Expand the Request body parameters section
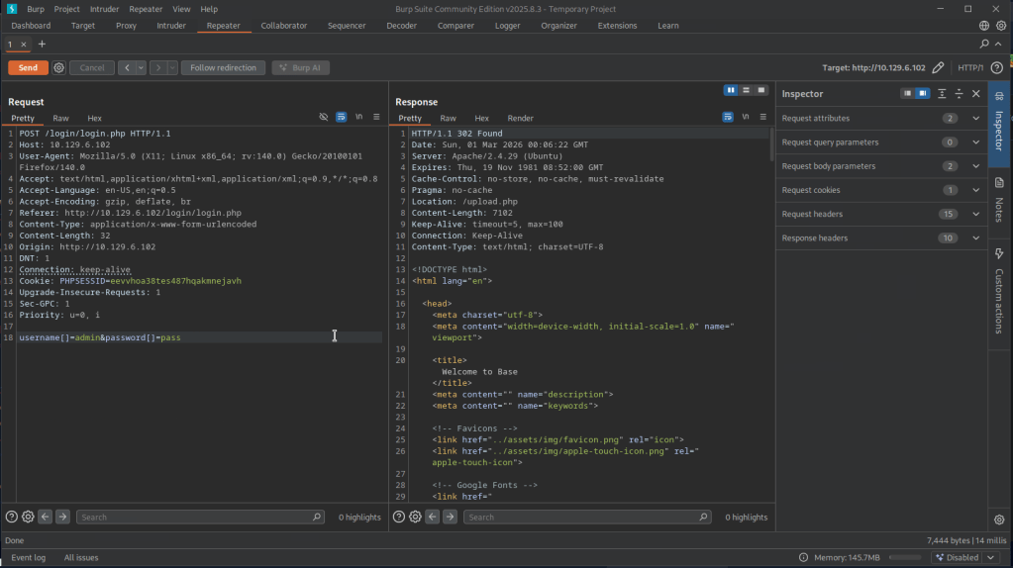Image resolution: width=1013 pixels, height=568 pixels. click(975, 166)
